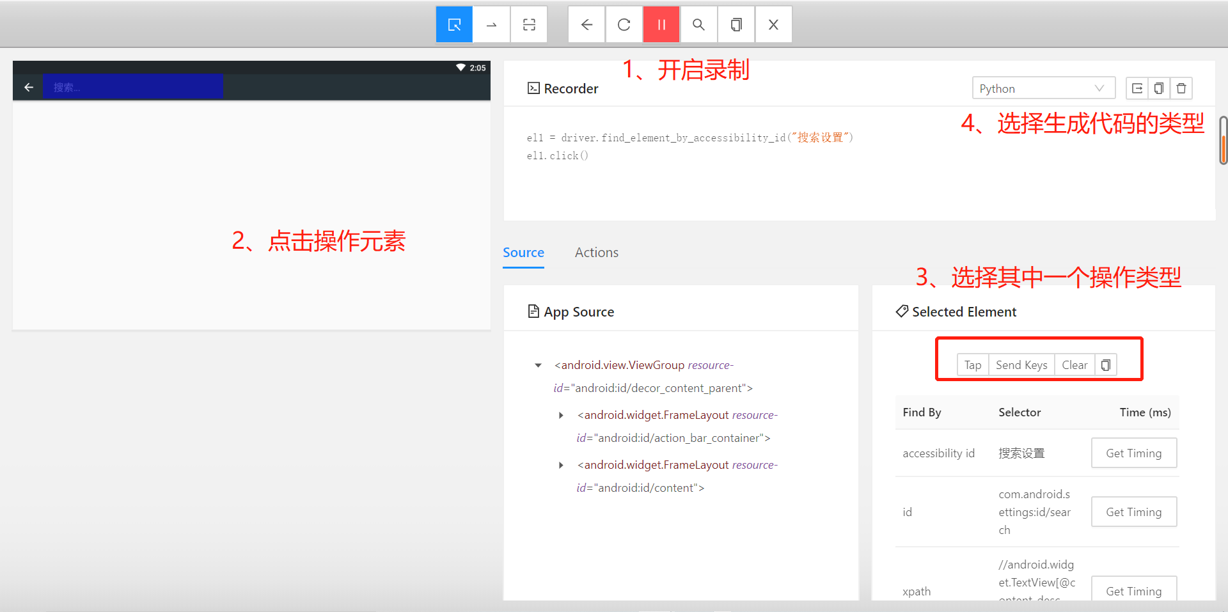The width and height of the screenshot is (1228, 612).
Task: Switch to the Actions tab
Action: tap(597, 253)
